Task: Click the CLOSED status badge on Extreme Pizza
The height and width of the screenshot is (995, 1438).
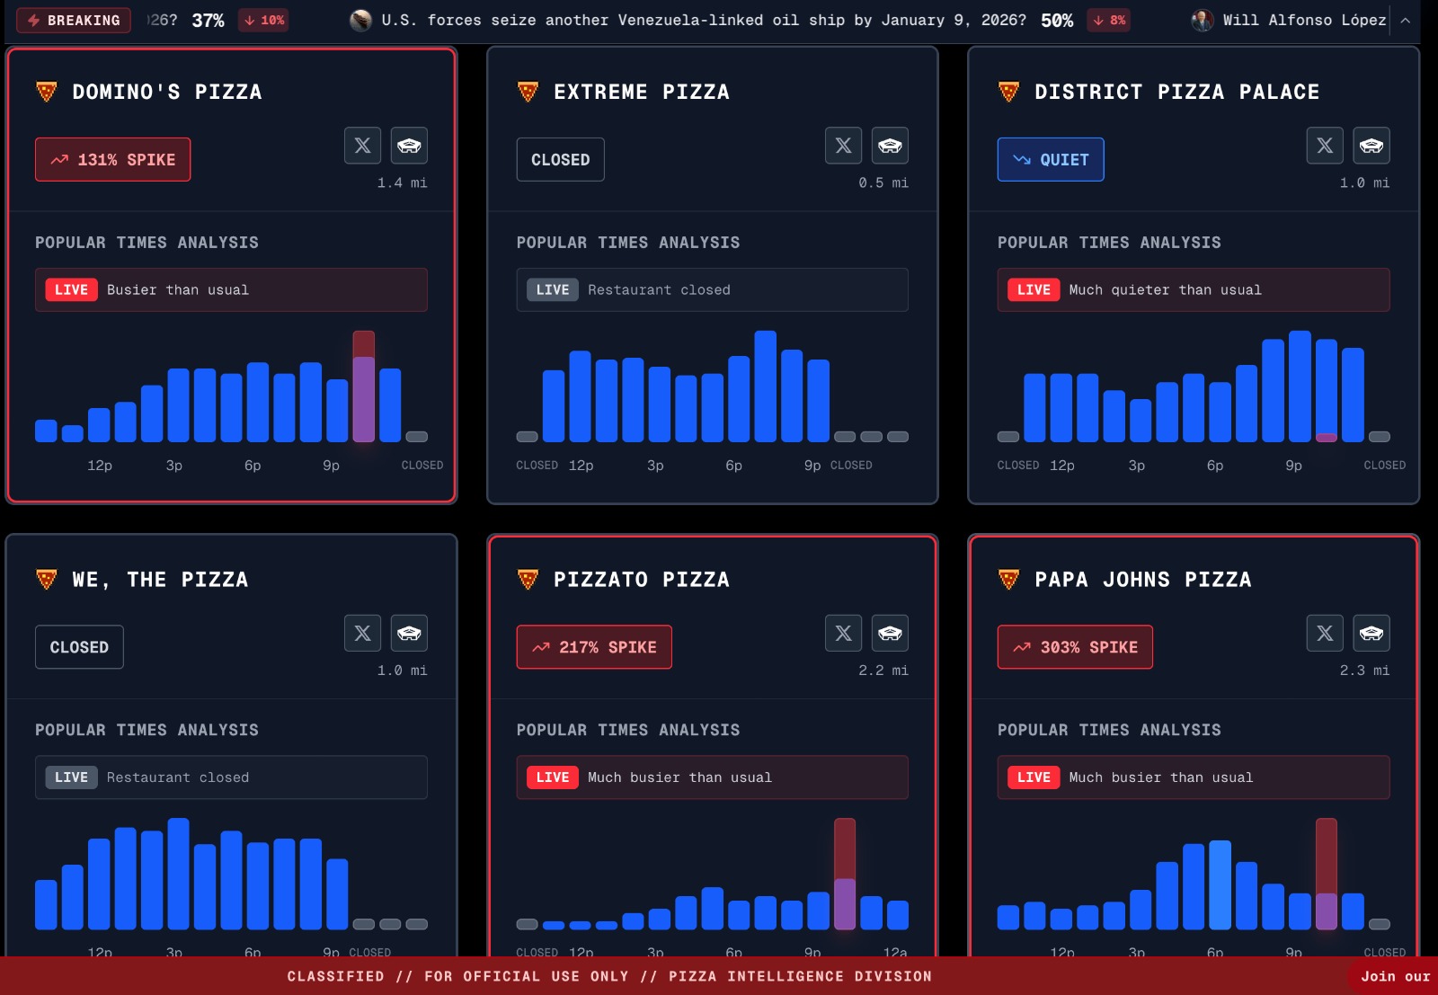Action: point(561,160)
